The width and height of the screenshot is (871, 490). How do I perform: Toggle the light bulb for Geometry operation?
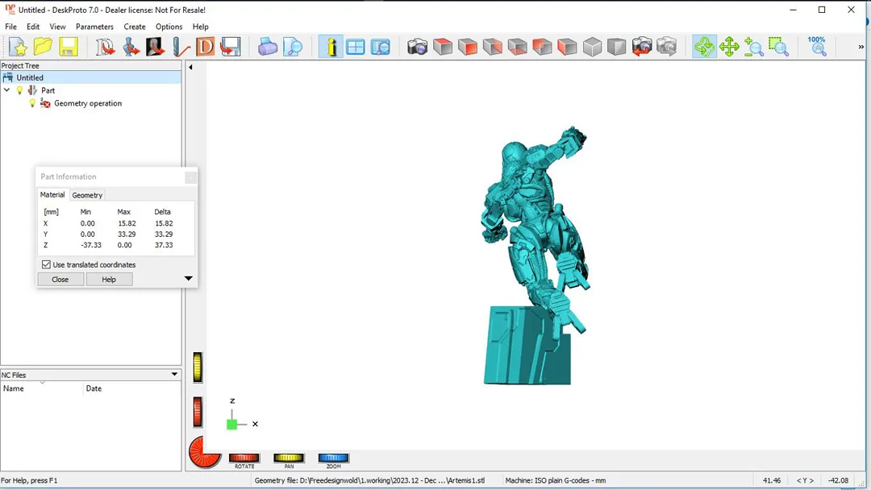[32, 103]
